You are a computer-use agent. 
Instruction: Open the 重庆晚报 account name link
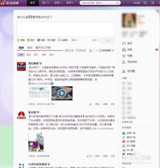[x=34, y=64]
